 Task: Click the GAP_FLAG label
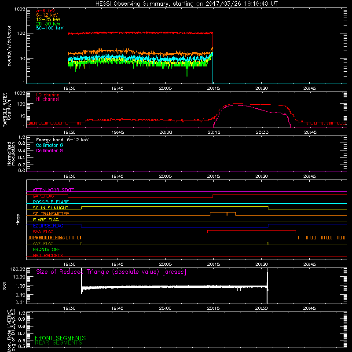coord(43,196)
